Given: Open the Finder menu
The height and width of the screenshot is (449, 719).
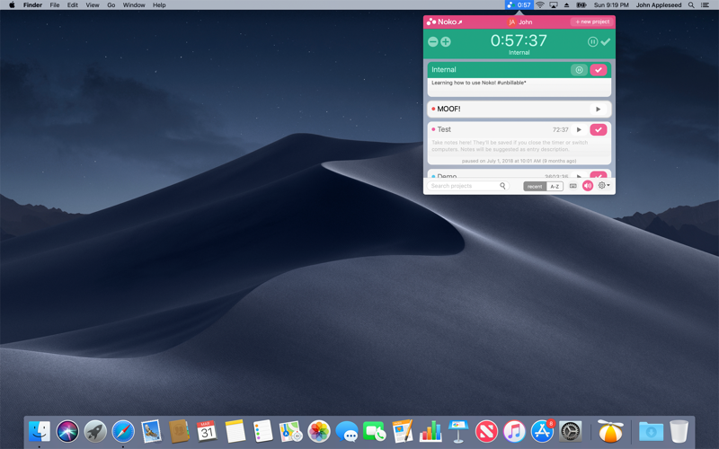Looking at the screenshot, I should (32, 5).
